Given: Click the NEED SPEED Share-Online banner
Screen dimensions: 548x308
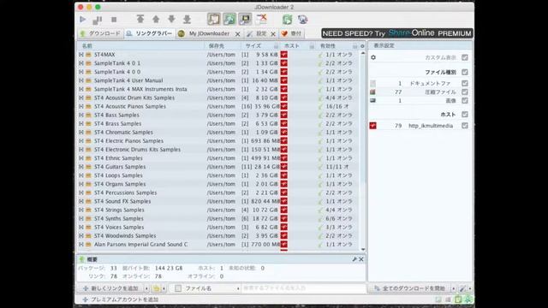Looking at the screenshot, I should coord(397,33).
